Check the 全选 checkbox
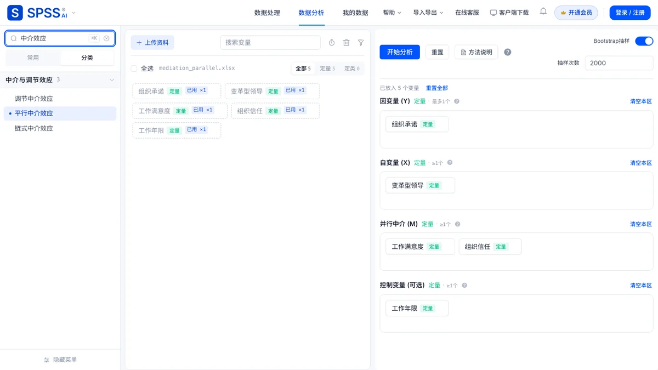 tap(134, 69)
